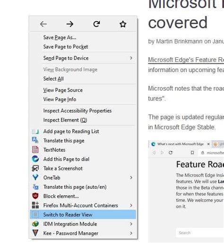Click the Reading List icon
224x243 pixels.
click(35, 131)
